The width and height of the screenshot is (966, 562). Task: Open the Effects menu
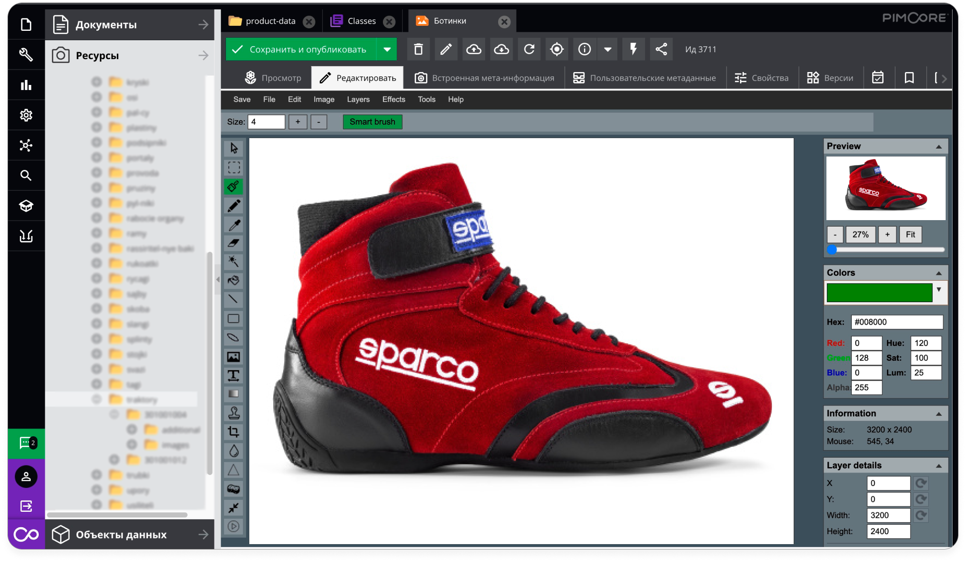[x=394, y=99]
